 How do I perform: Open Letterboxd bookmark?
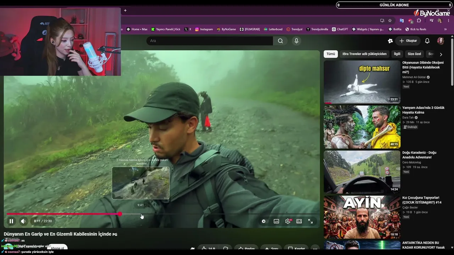point(273,29)
